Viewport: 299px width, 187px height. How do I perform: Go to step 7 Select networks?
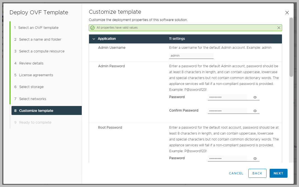pos(32,99)
